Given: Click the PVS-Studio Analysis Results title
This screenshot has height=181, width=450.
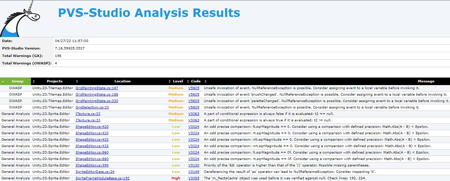Looking at the screenshot, I should pos(149,13).
